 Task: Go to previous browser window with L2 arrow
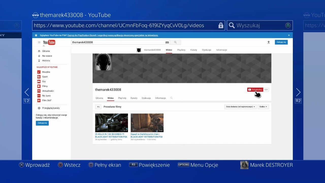coord(27,92)
